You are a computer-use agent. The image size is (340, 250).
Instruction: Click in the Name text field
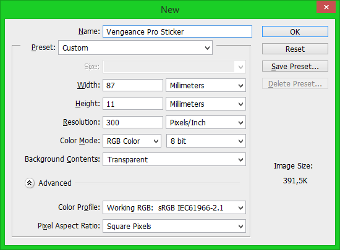(177, 31)
